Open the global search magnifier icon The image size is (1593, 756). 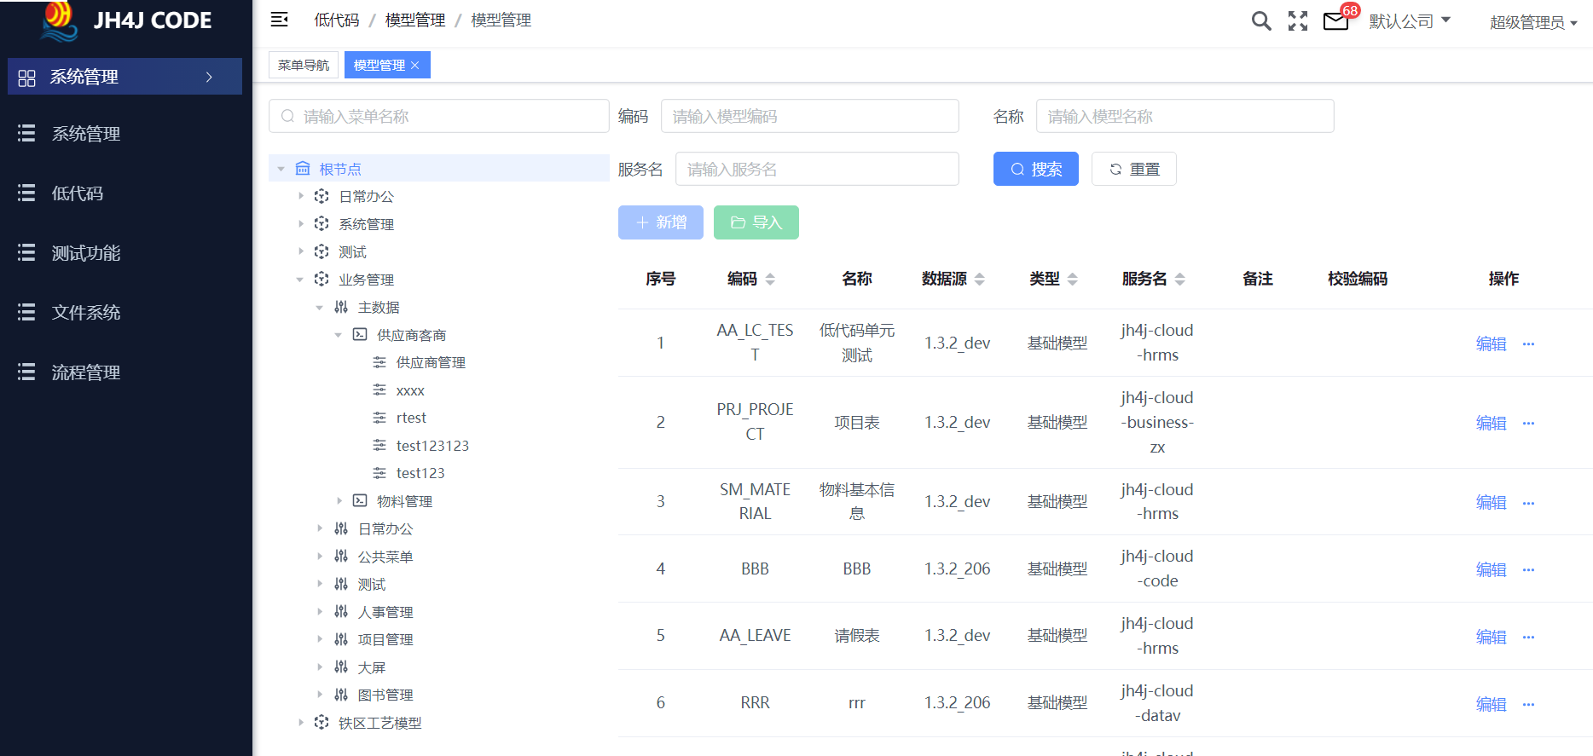pyautogui.click(x=1261, y=20)
